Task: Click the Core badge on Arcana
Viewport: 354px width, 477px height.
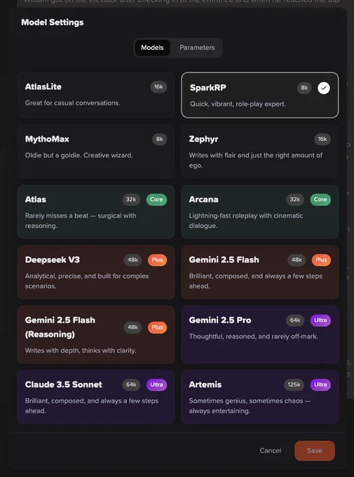Action: click(320, 199)
